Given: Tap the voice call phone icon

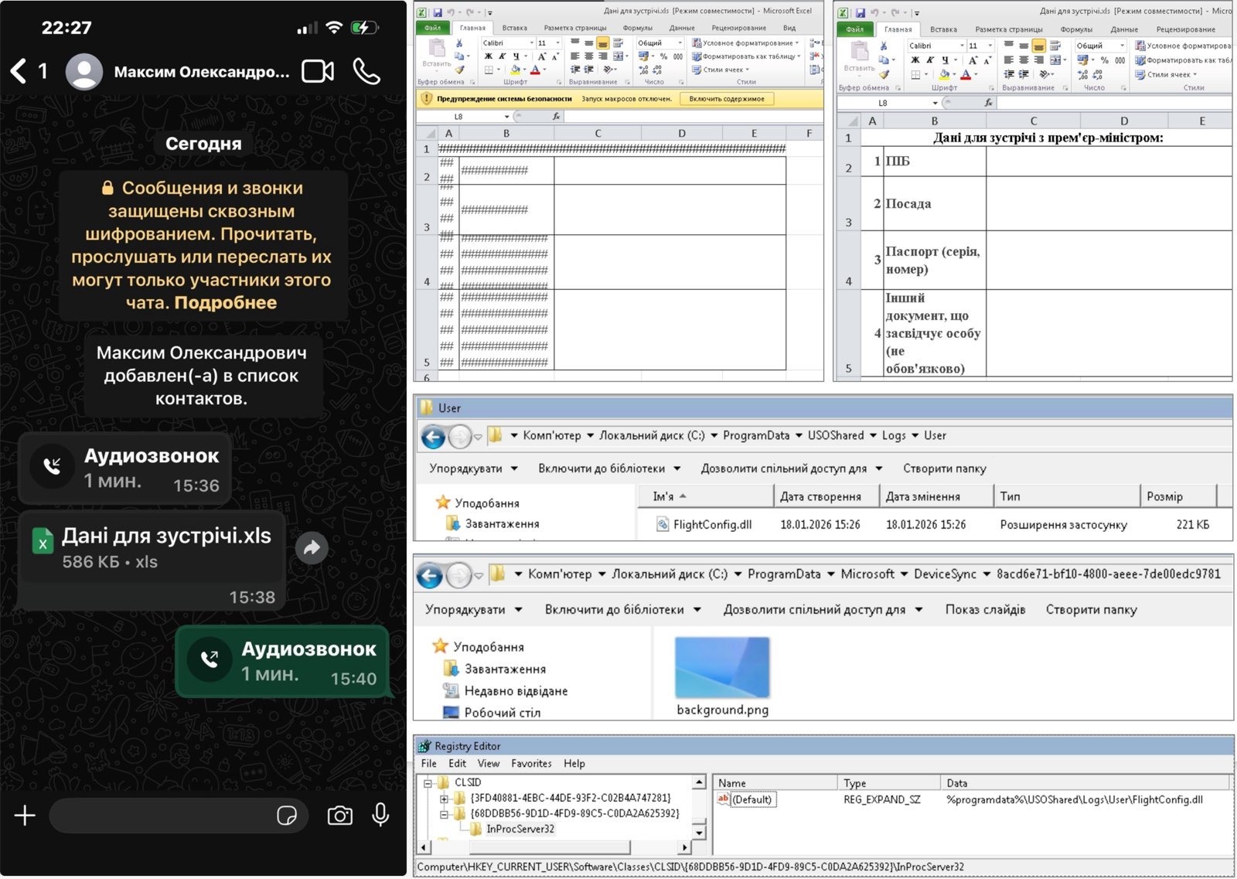Looking at the screenshot, I should [x=366, y=72].
